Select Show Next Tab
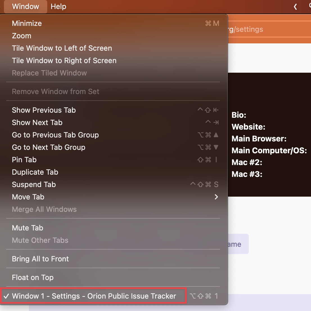 point(37,123)
